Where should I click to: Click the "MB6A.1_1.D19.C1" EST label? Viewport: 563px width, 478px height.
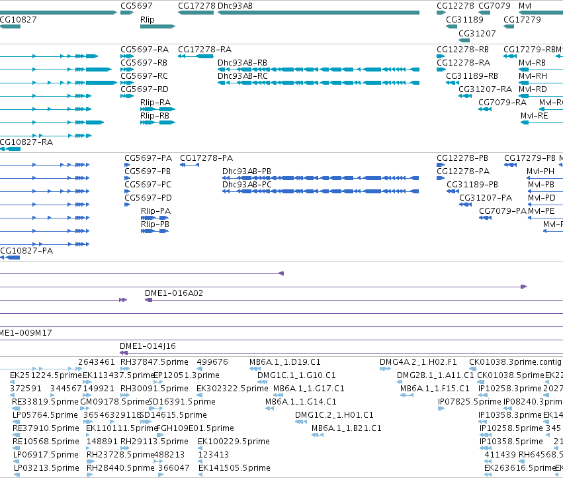click(285, 361)
